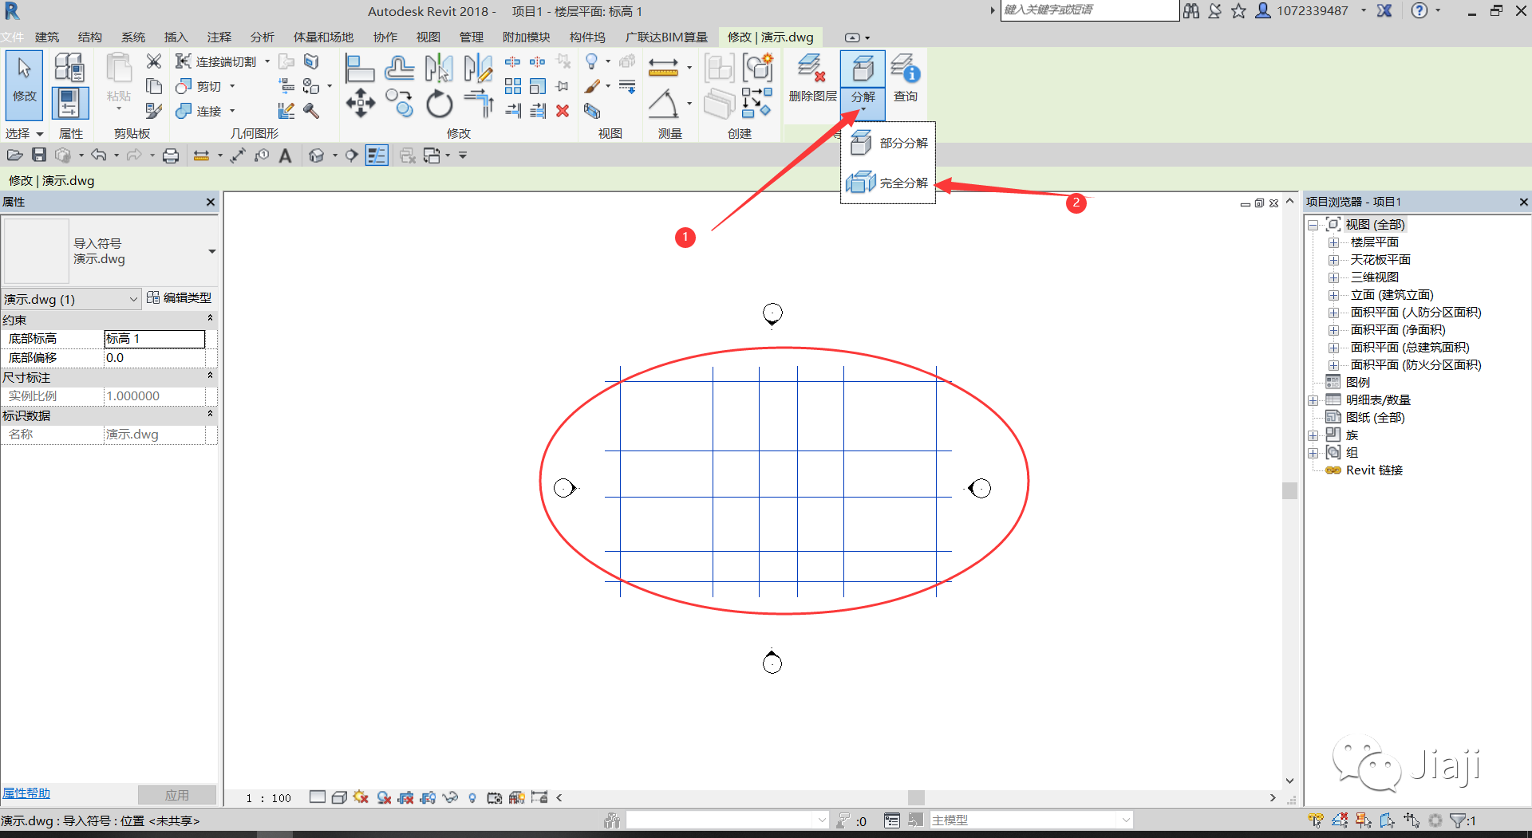
Task: Choose 部分分解 from the dropdown menu
Action: (x=888, y=144)
